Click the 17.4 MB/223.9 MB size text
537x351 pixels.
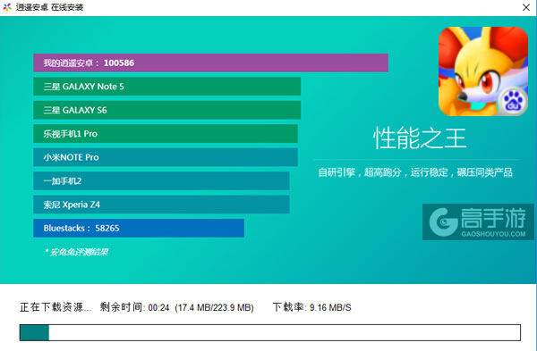click(215, 307)
